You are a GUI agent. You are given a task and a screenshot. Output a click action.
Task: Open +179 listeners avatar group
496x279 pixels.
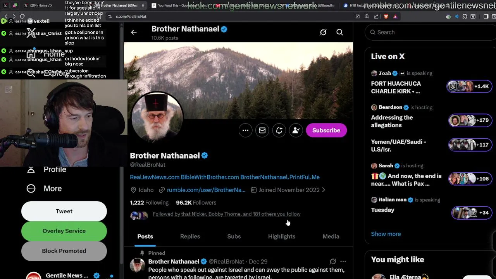470,121
